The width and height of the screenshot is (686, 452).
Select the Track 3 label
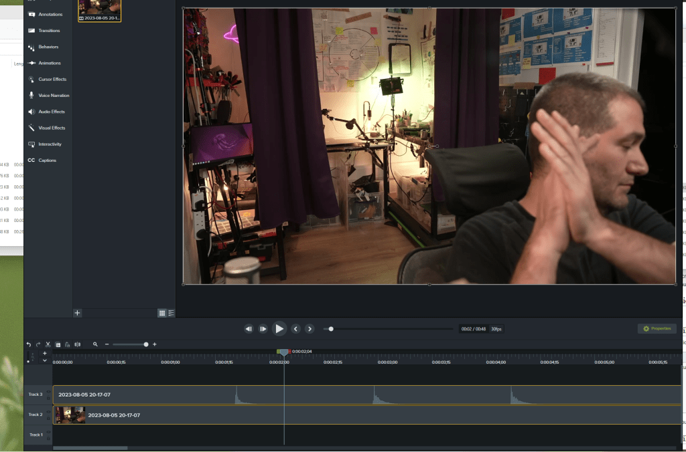coord(36,394)
